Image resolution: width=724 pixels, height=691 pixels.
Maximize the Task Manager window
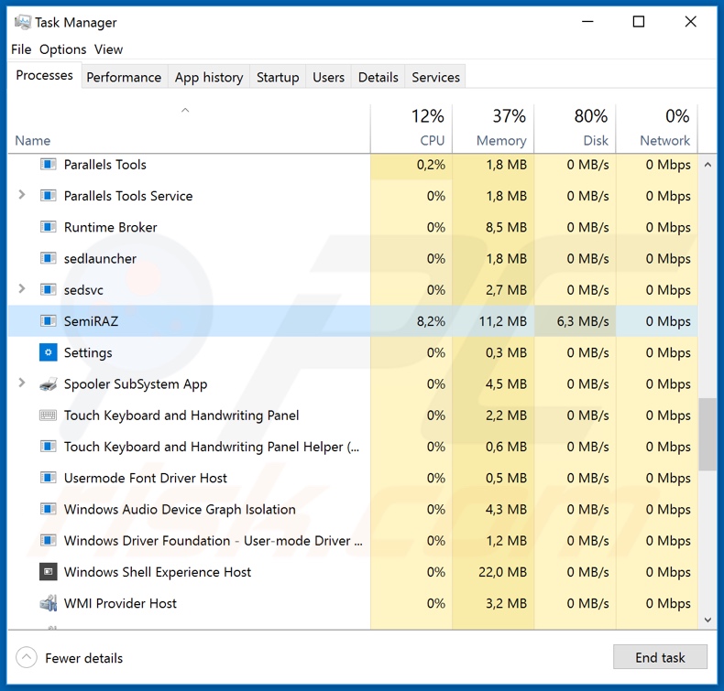pyautogui.click(x=639, y=22)
